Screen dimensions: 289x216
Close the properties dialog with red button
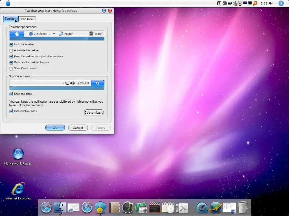(110, 11)
